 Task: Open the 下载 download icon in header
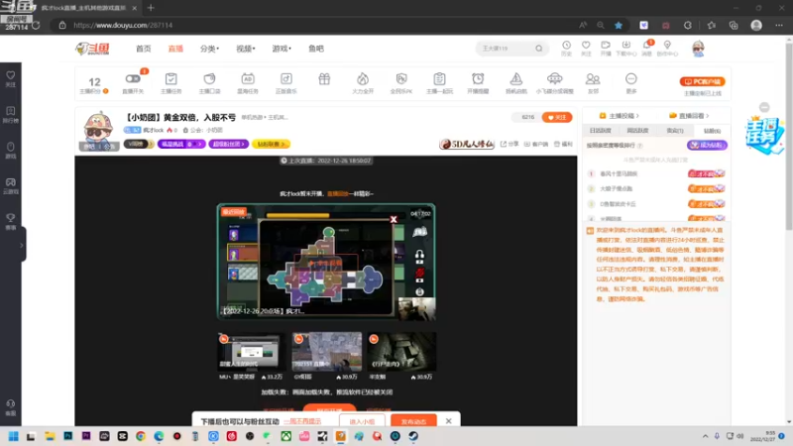(626, 48)
